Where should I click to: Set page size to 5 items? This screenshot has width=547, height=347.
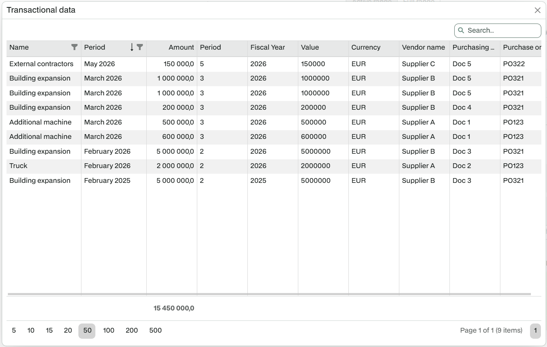coord(14,330)
